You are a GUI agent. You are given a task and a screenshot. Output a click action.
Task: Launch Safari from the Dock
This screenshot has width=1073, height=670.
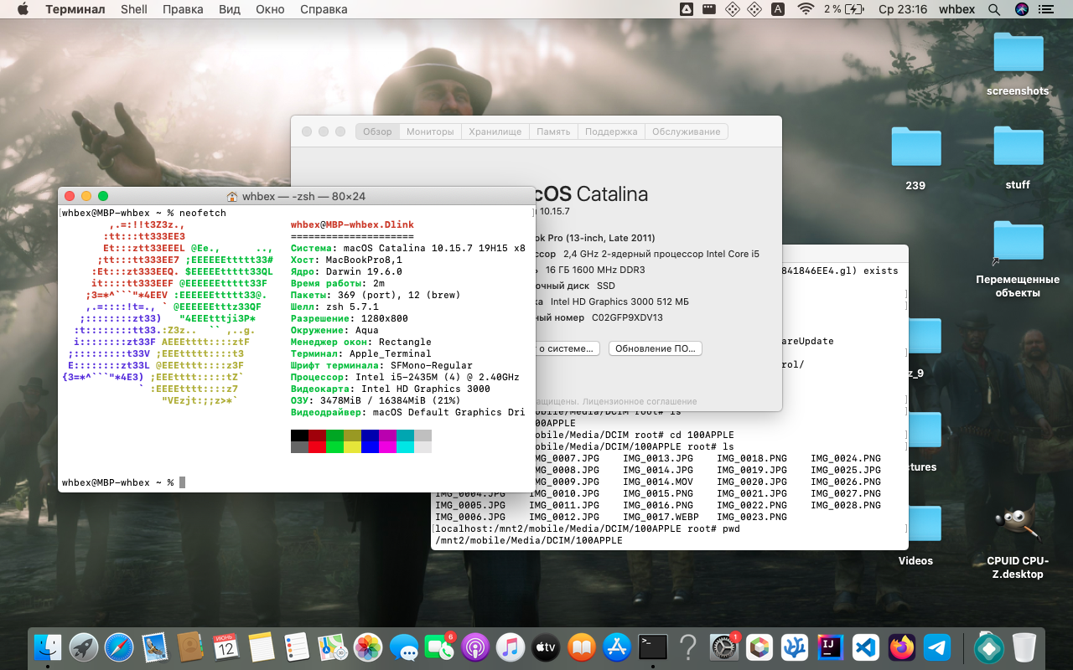119,647
